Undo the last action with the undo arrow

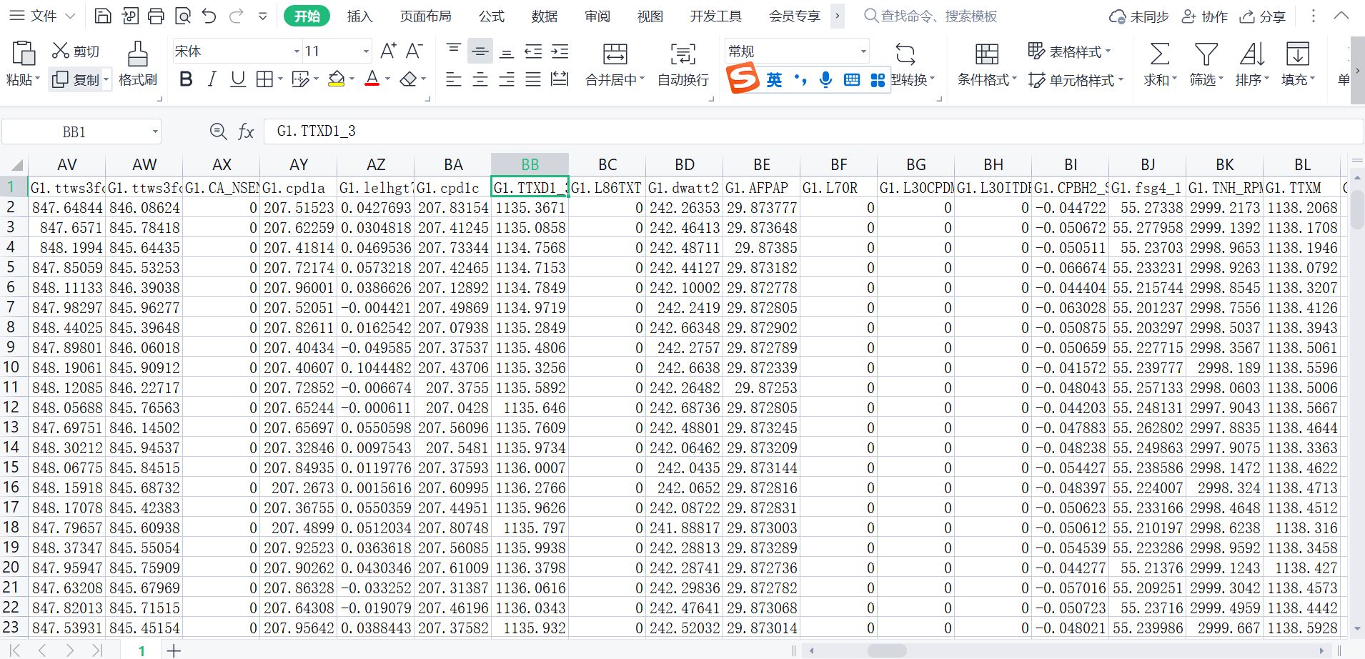click(x=209, y=16)
